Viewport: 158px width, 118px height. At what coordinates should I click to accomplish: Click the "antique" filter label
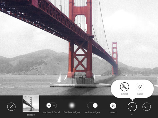point(31,115)
